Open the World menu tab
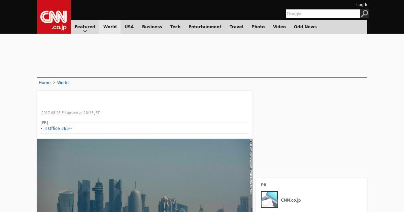 point(110,27)
